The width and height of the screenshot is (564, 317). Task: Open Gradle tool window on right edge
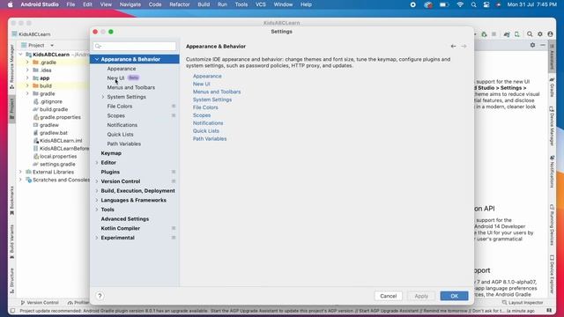point(552,87)
